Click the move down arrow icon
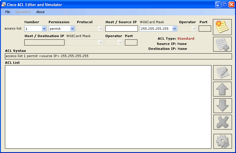 point(222,105)
